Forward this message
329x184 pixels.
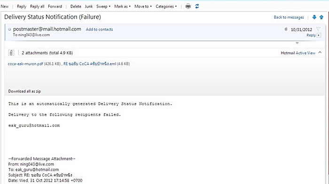(x=55, y=7)
